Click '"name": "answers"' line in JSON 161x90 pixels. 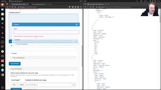point(98,60)
